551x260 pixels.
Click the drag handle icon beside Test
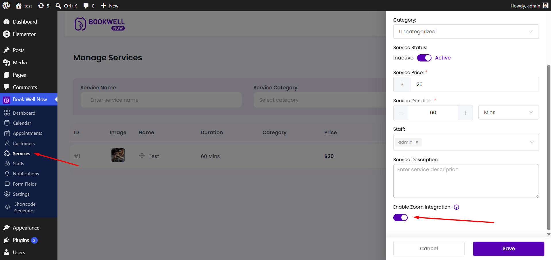pos(142,155)
